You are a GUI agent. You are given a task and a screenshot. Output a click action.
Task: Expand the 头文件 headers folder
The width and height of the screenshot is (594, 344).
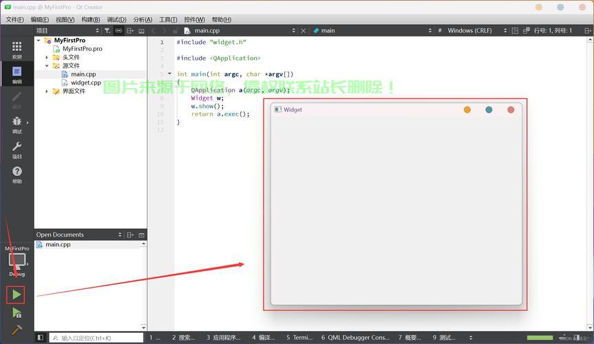point(47,57)
